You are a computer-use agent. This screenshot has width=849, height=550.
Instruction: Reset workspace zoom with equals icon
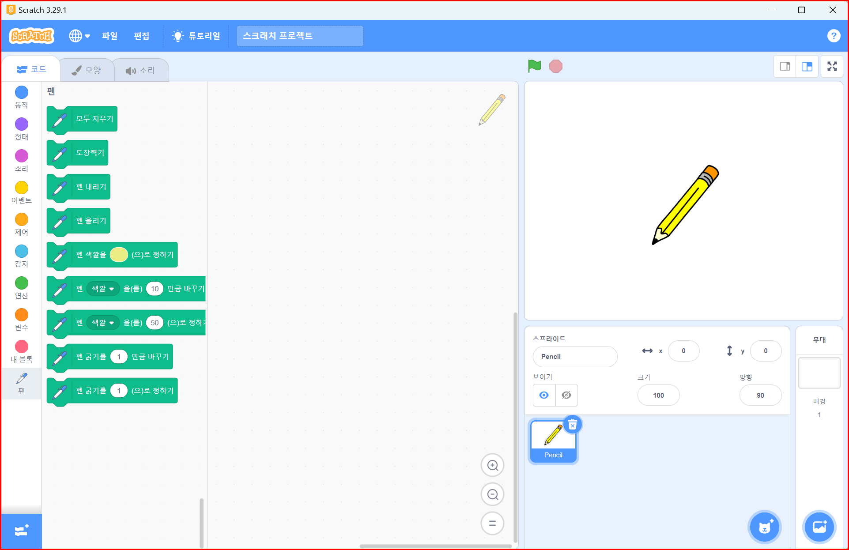492,524
